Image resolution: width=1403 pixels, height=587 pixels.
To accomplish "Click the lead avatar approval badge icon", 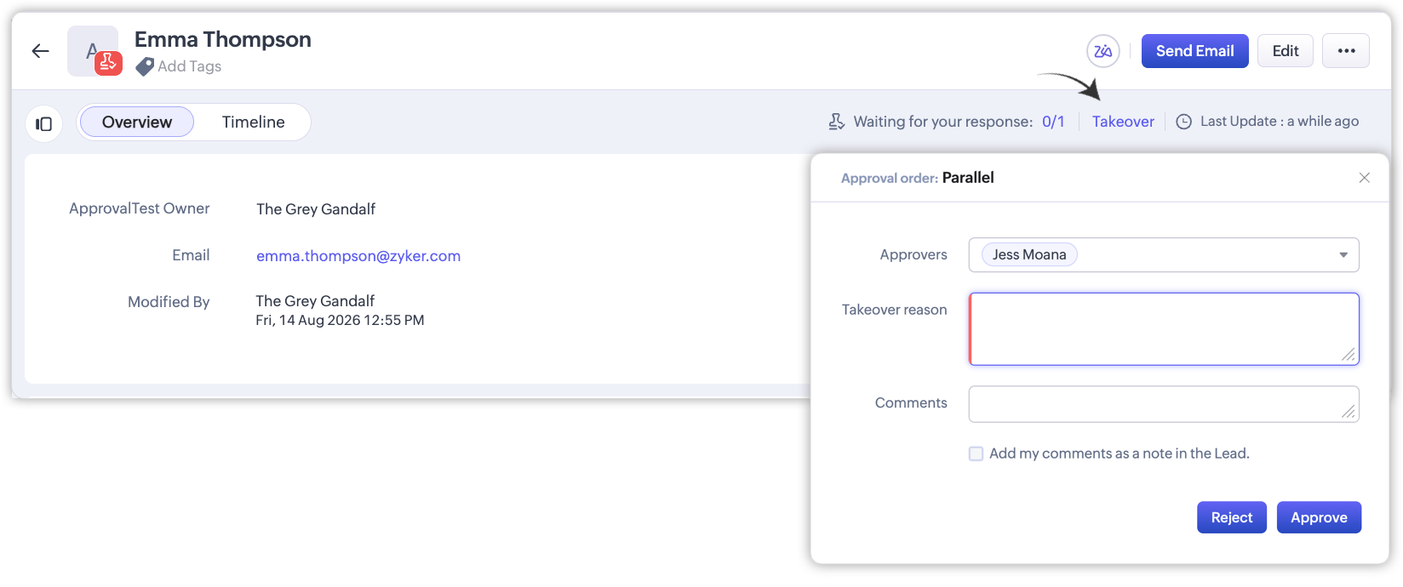I will coord(108,62).
